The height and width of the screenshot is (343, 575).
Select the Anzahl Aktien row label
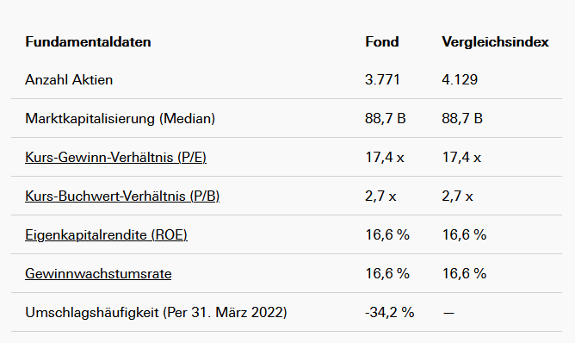[x=69, y=79]
